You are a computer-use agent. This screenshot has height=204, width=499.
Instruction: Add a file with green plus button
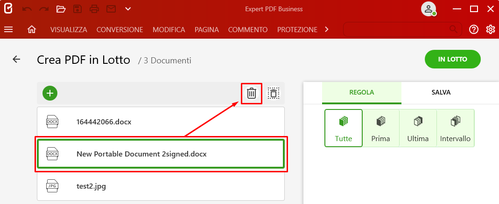point(50,93)
